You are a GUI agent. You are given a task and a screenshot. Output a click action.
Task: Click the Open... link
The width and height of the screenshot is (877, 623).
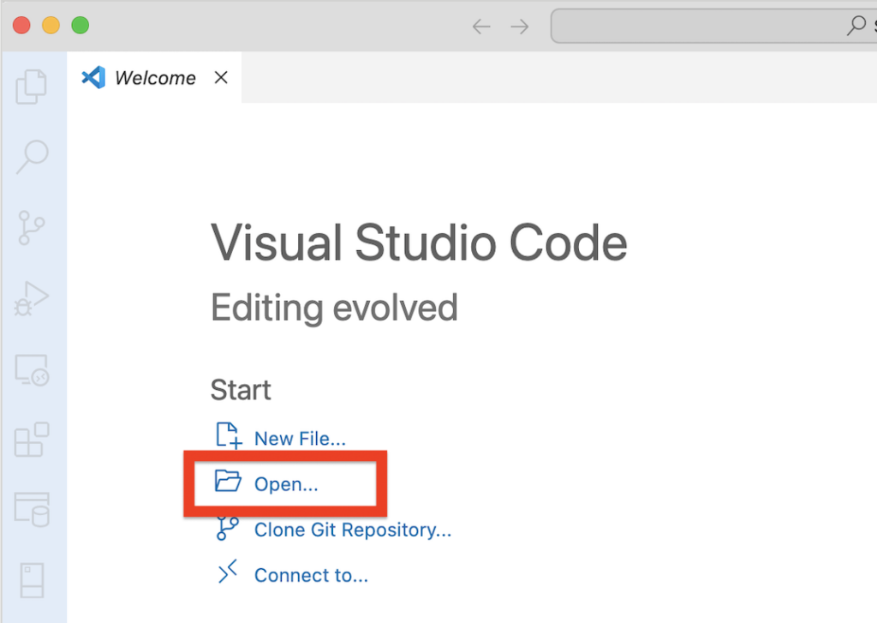(285, 484)
